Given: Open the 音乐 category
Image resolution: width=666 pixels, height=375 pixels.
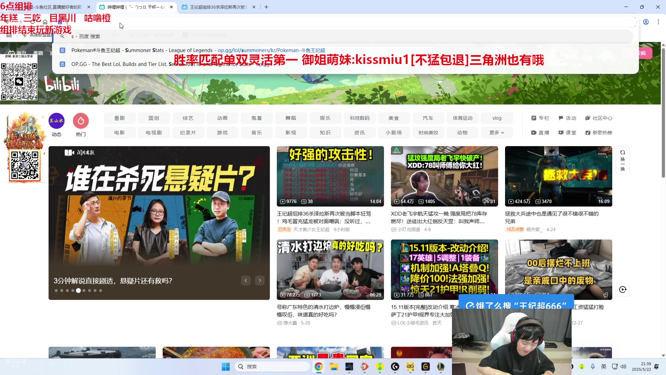Looking at the screenshot, I should pyautogui.click(x=257, y=133).
